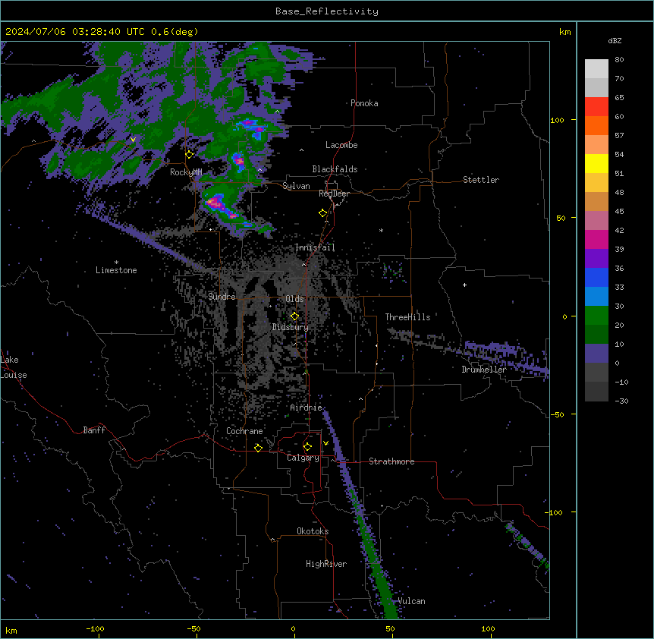
Task: Select the Calgary city label
Action: tap(303, 458)
